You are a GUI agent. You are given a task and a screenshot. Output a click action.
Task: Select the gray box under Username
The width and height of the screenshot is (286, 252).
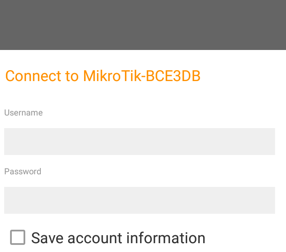pyautogui.click(x=140, y=142)
